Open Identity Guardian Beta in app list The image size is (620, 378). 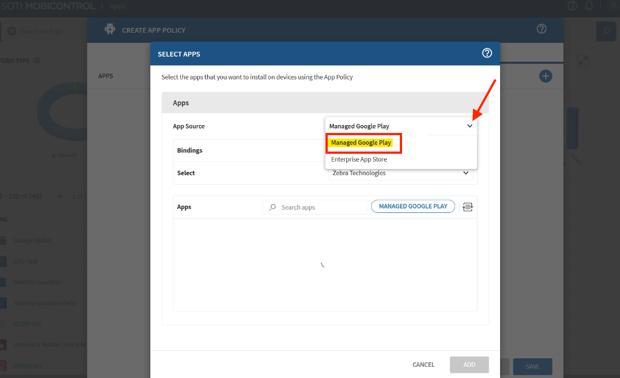[x=44, y=303]
